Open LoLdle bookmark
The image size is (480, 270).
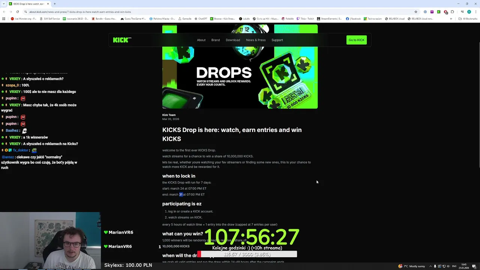244,19
